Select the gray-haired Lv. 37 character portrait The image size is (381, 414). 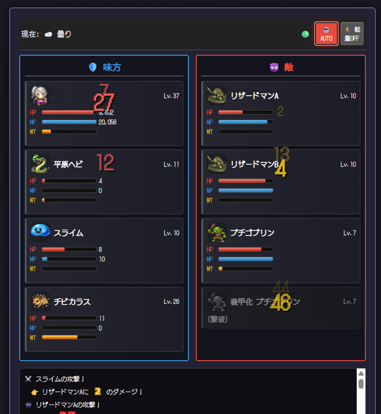click(x=40, y=95)
